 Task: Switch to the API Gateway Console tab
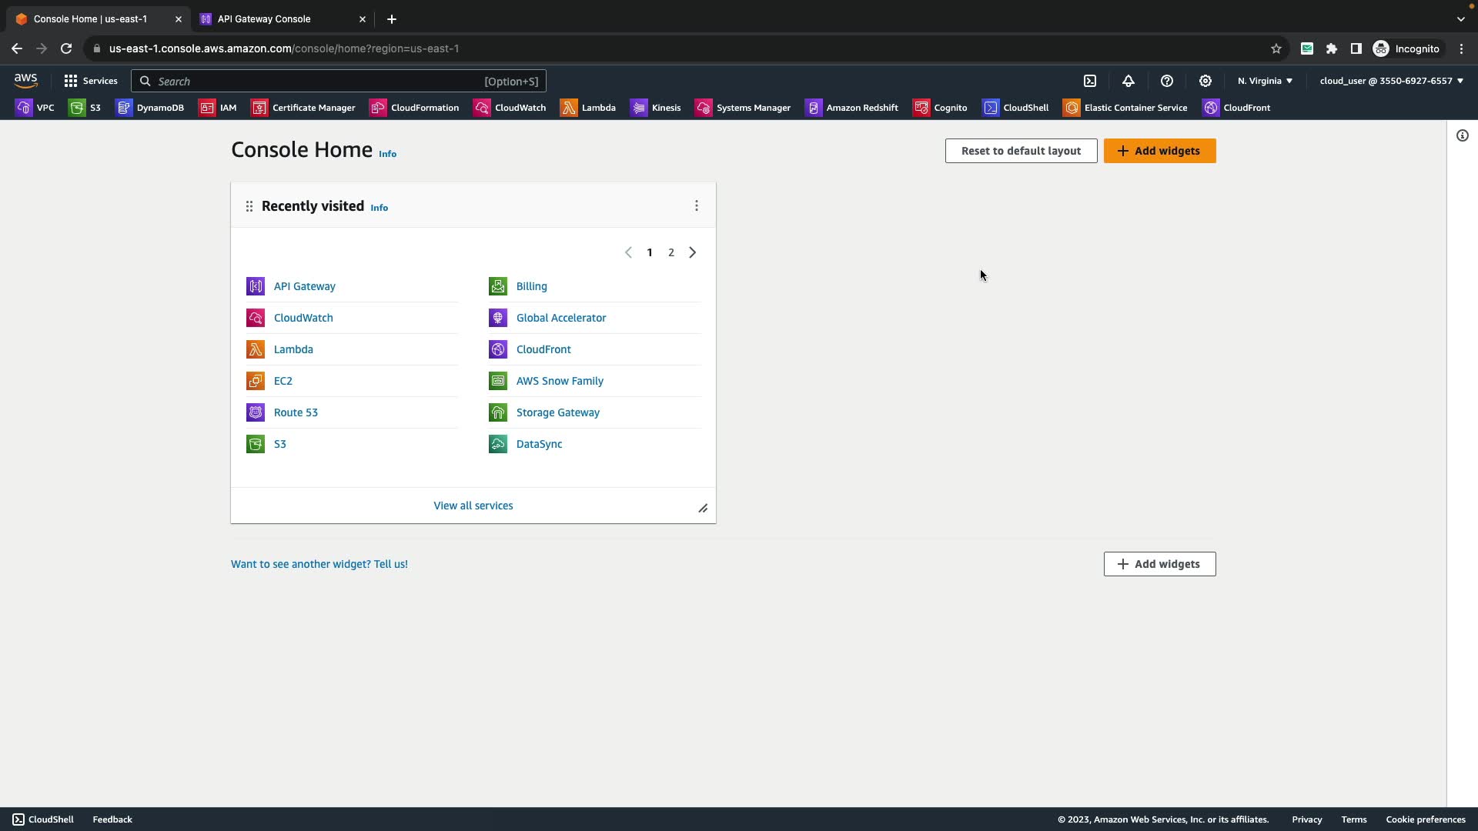[x=264, y=19]
